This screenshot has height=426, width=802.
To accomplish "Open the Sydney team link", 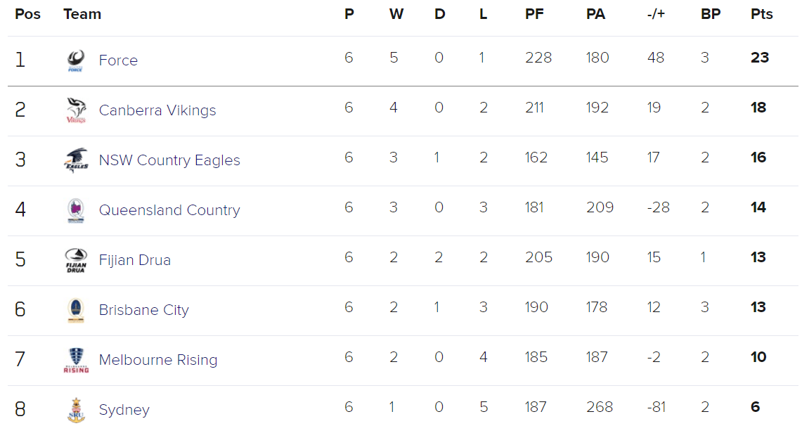I will coord(124,410).
